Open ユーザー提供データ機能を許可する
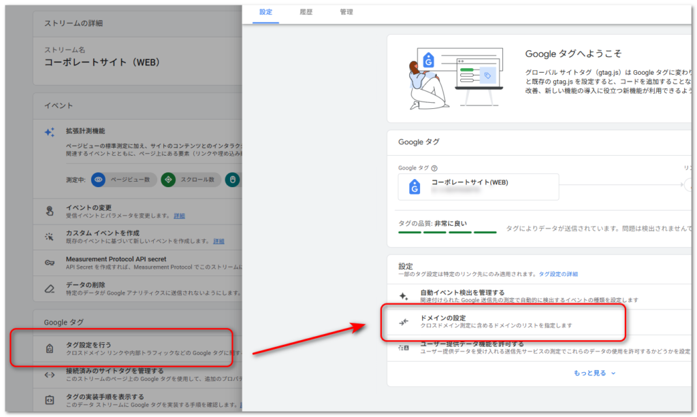This screenshot has height=417, width=697. tap(539, 348)
